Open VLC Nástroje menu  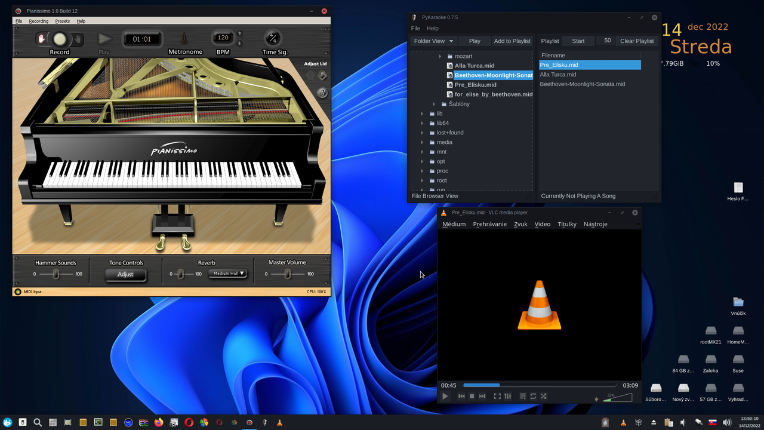tap(595, 224)
